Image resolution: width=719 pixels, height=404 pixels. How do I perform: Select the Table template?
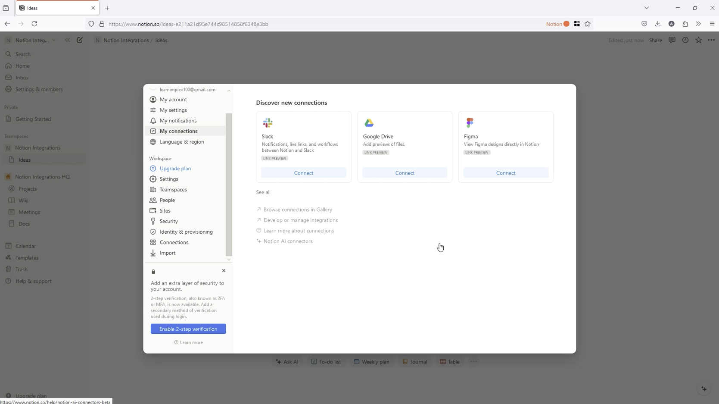click(450, 362)
